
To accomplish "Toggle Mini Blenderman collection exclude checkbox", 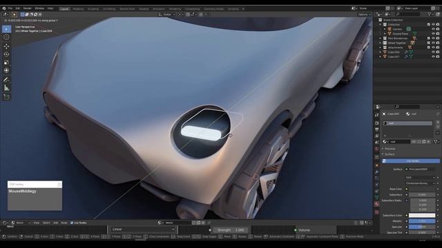I will click(x=429, y=39).
